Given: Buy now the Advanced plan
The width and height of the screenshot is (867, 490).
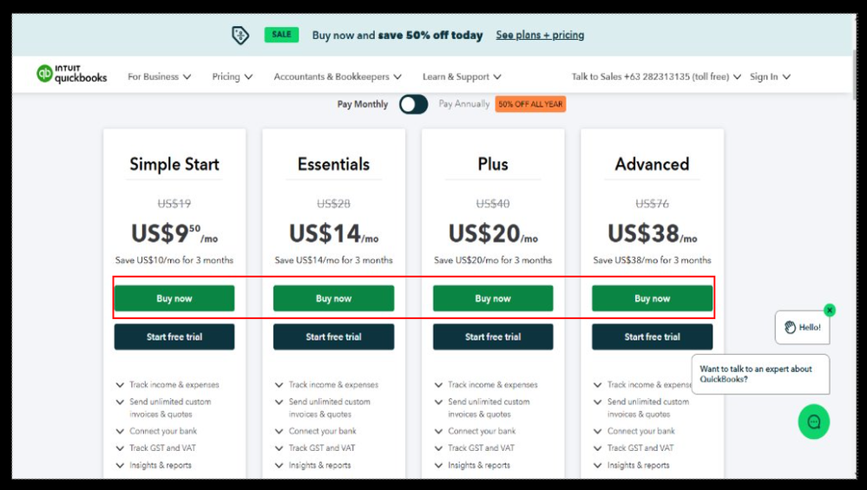Looking at the screenshot, I should point(652,298).
